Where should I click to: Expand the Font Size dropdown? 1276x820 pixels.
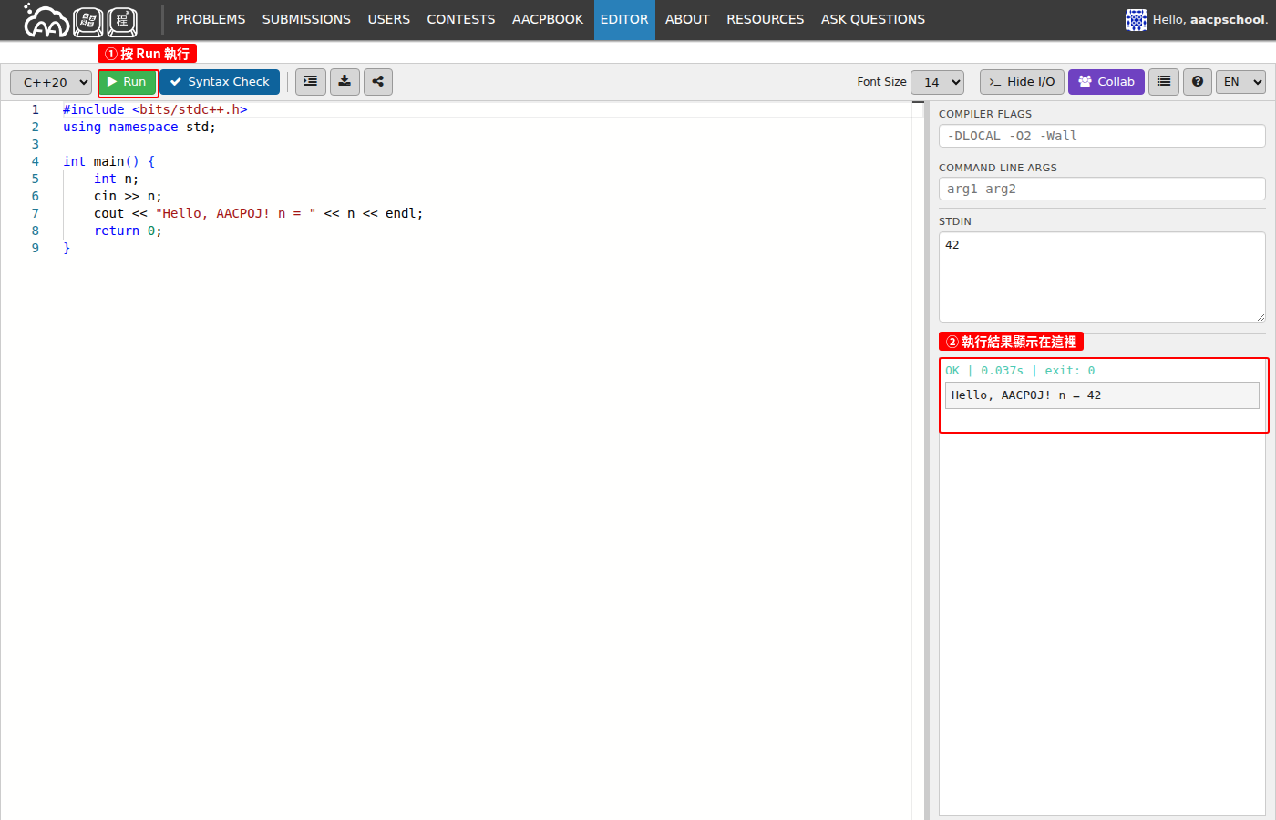coord(937,82)
